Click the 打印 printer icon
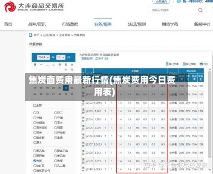The image size is (213, 174). pyautogui.click(x=201, y=64)
